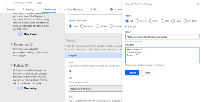The width and height of the screenshot is (201, 102).
Task: Set visibility to advanced
Action: coord(82,26)
